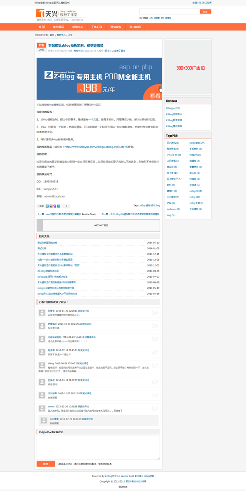The width and height of the screenshot is (246, 491).
Task: Select the zblog2.0 tag
Action: (x=196, y=191)
